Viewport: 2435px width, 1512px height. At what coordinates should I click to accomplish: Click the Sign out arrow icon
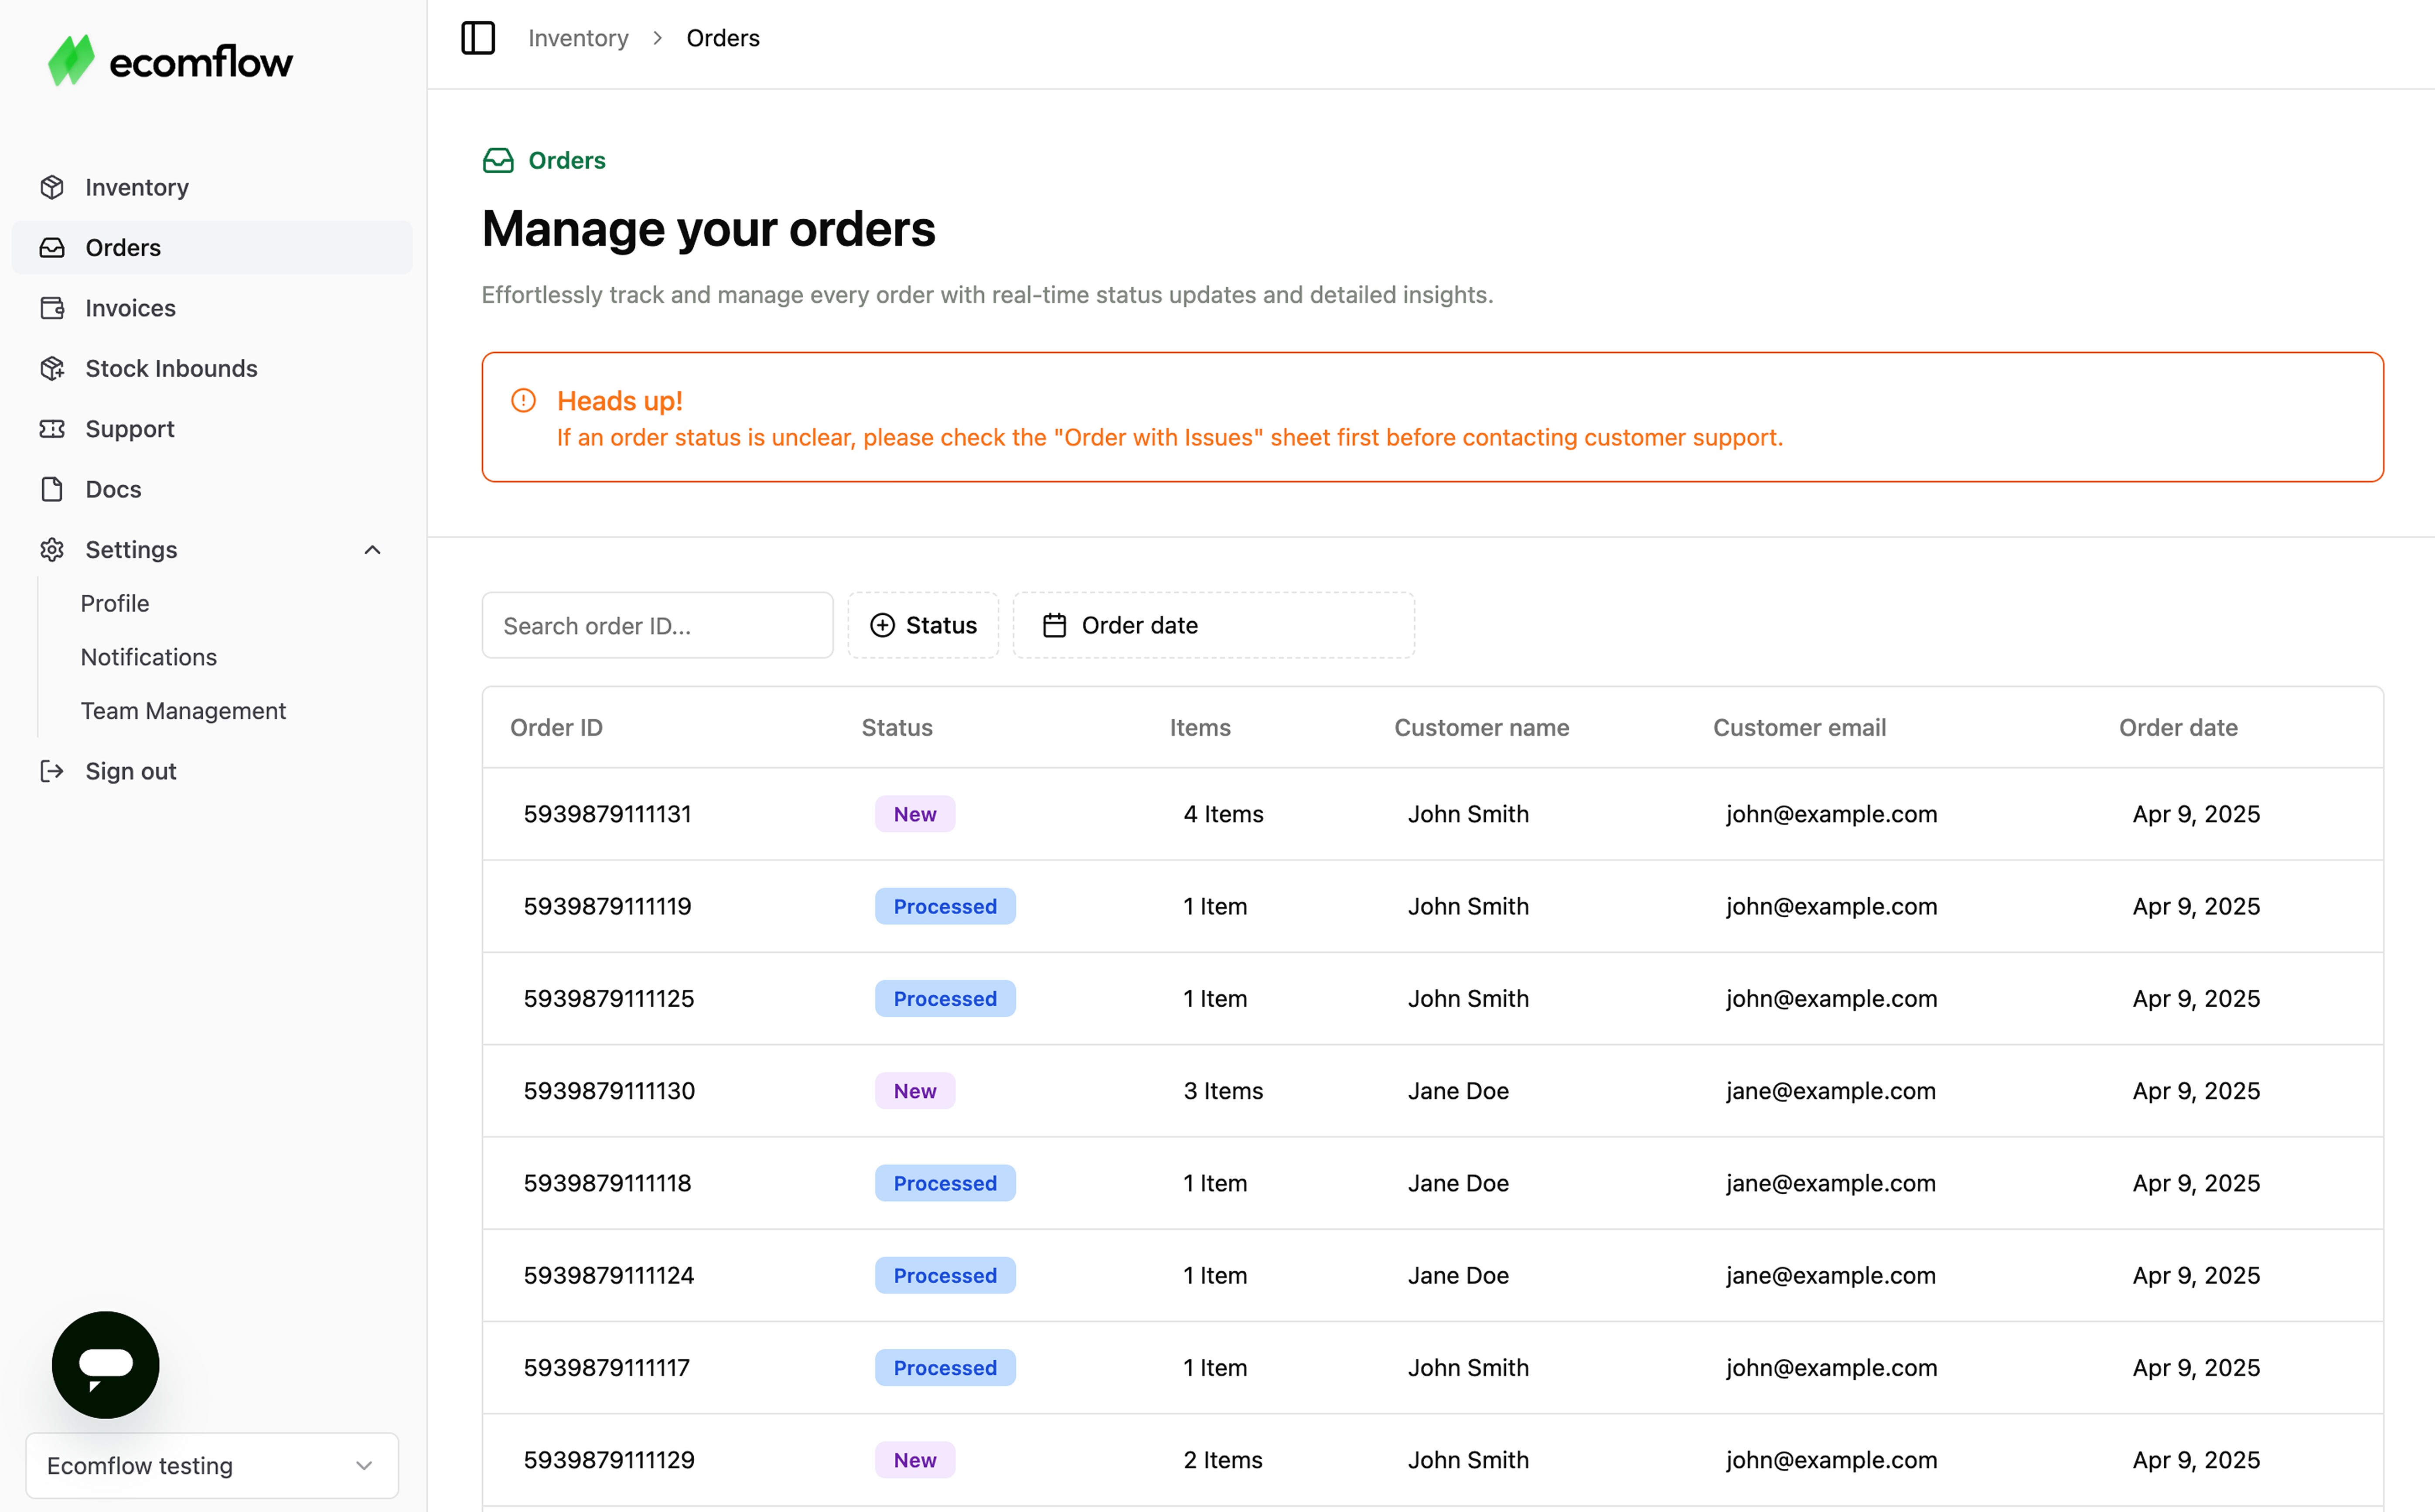[52, 771]
